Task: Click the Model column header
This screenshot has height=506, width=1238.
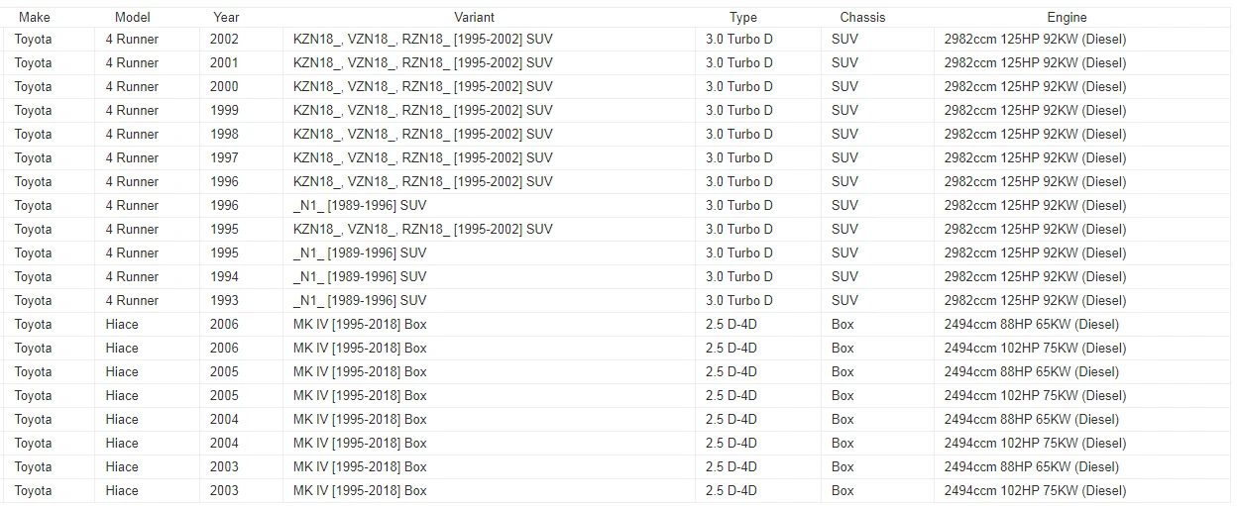Action: tap(133, 17)
